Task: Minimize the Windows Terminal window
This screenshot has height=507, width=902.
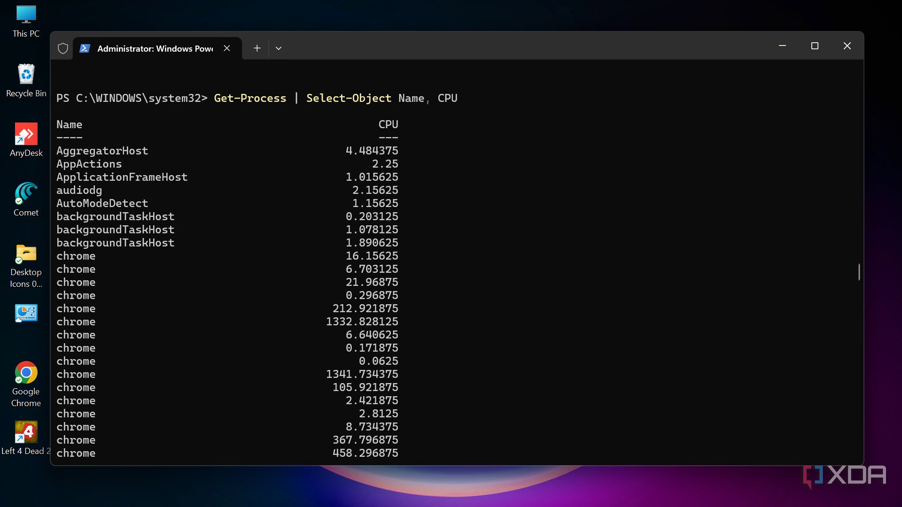Action: (x=782, y=46)
